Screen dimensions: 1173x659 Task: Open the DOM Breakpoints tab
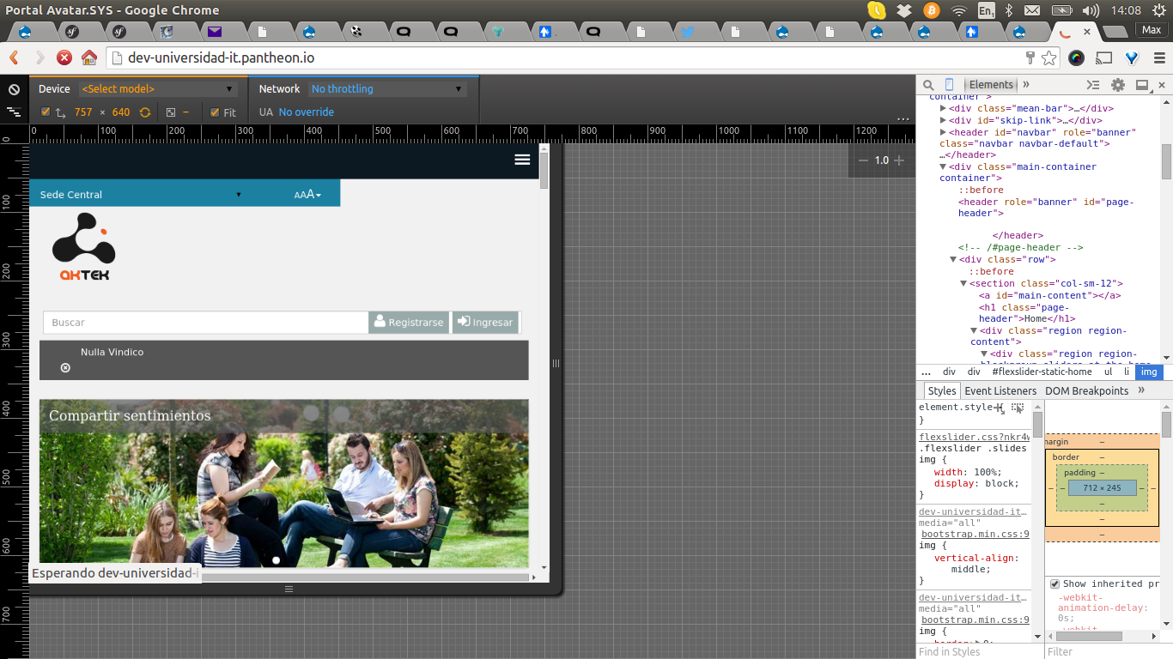[1086, 390]
